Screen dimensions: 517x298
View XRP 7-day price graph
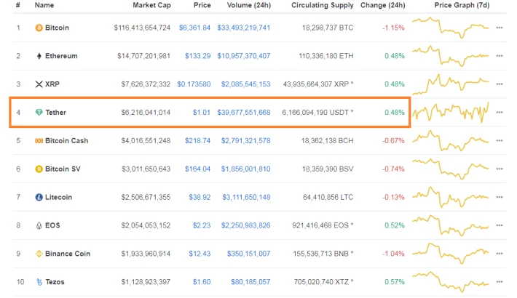click(x=451, y=84)
